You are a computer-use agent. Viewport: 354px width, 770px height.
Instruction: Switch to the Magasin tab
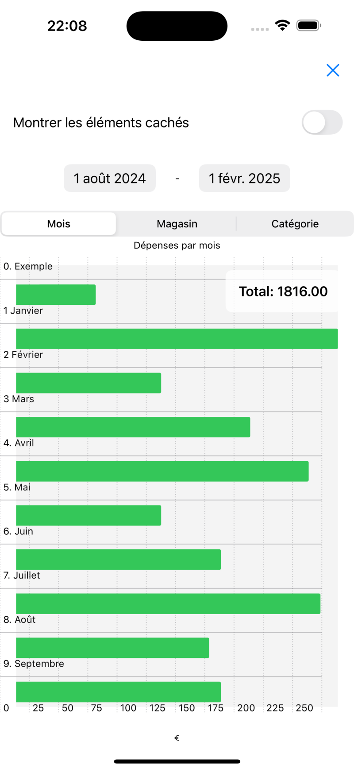[177, 224]
